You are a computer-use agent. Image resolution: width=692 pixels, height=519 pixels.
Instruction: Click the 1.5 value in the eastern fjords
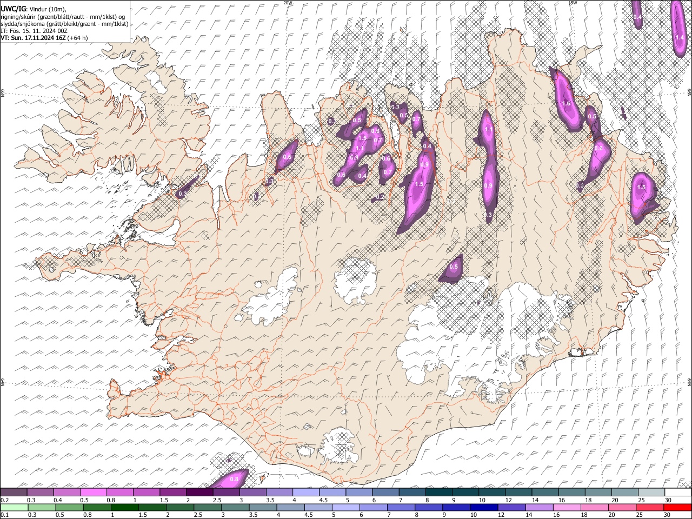point(642,187)
